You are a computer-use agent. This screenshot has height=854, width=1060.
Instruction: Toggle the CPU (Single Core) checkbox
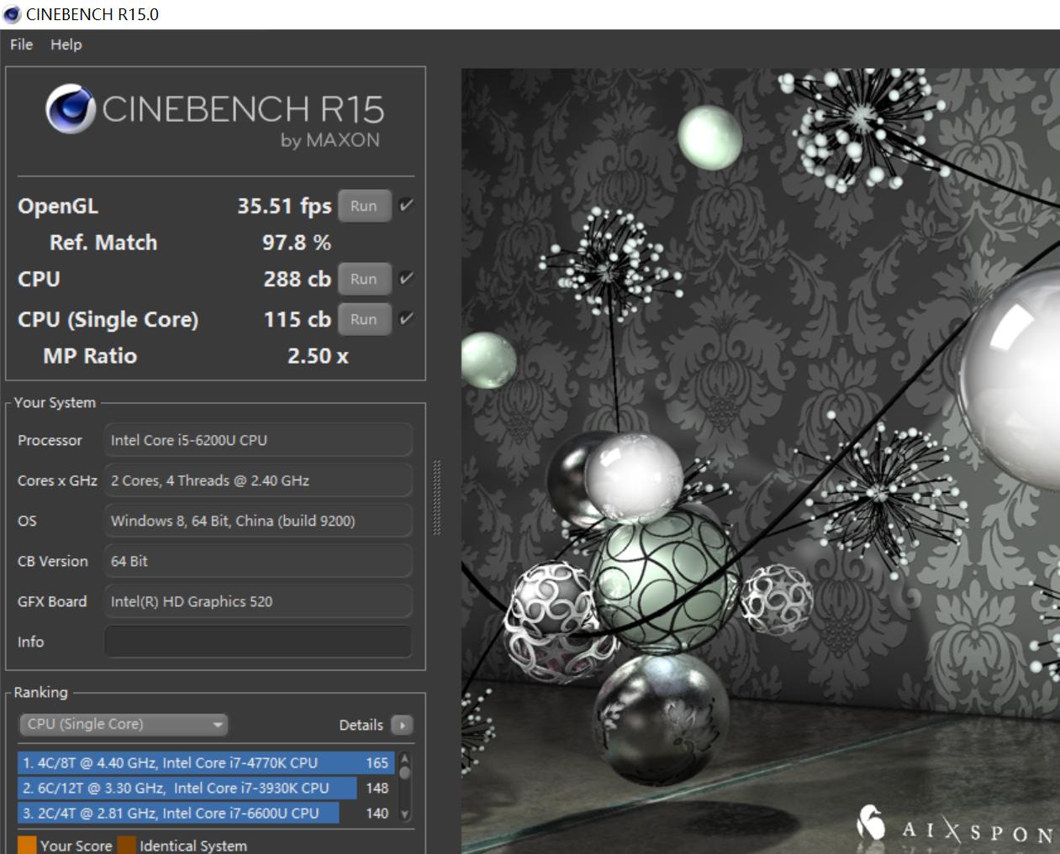[x=407, y=319]
